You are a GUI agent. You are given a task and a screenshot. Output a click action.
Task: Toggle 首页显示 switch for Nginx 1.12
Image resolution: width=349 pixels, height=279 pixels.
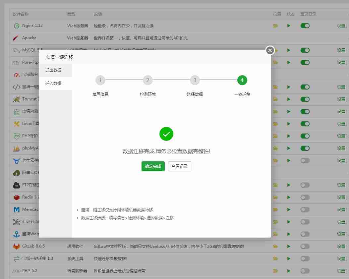coord(305,26)
